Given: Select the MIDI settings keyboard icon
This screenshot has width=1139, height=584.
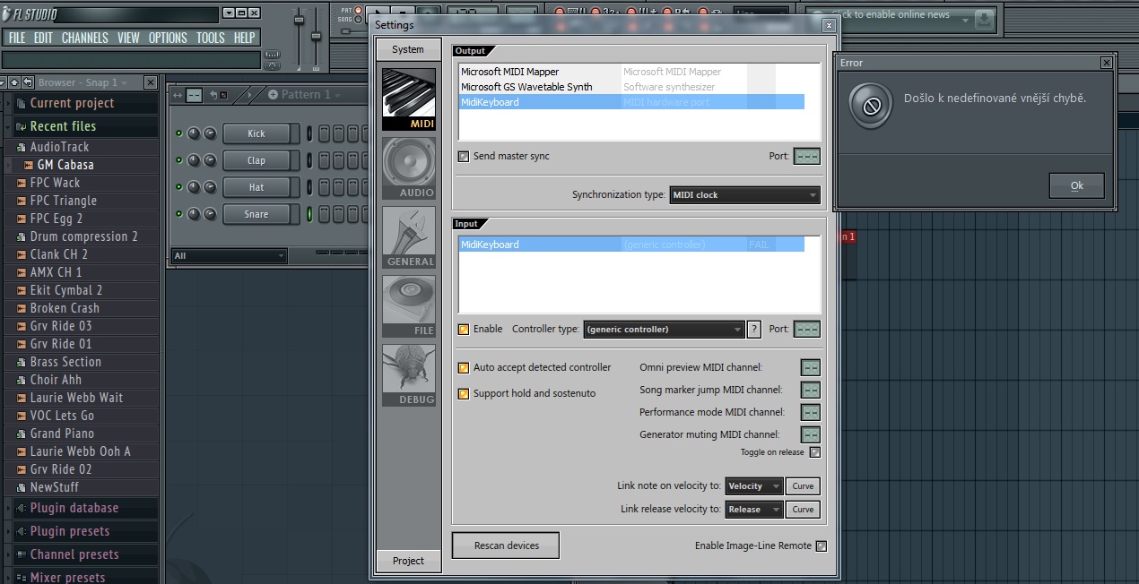Looking at the screenshot, I should [x=408, y=99].
